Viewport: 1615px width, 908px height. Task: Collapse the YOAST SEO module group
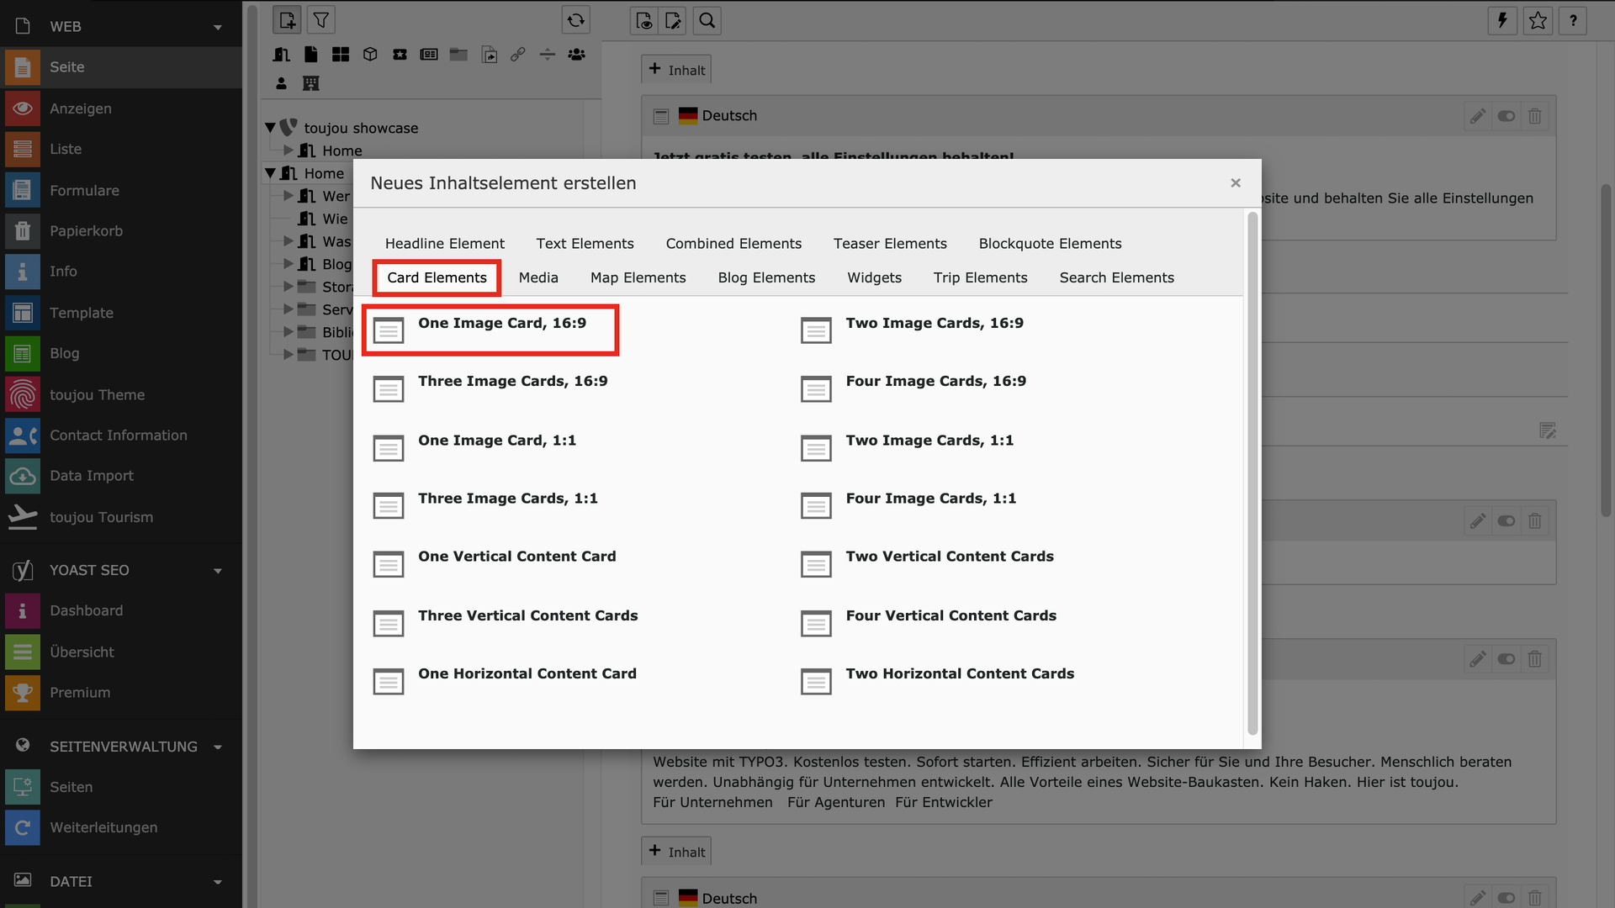(x=218, y=570)
